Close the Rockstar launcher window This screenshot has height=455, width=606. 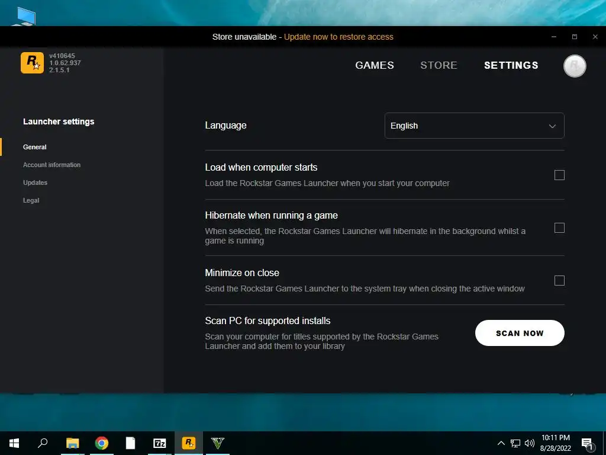tap(595, 37)
